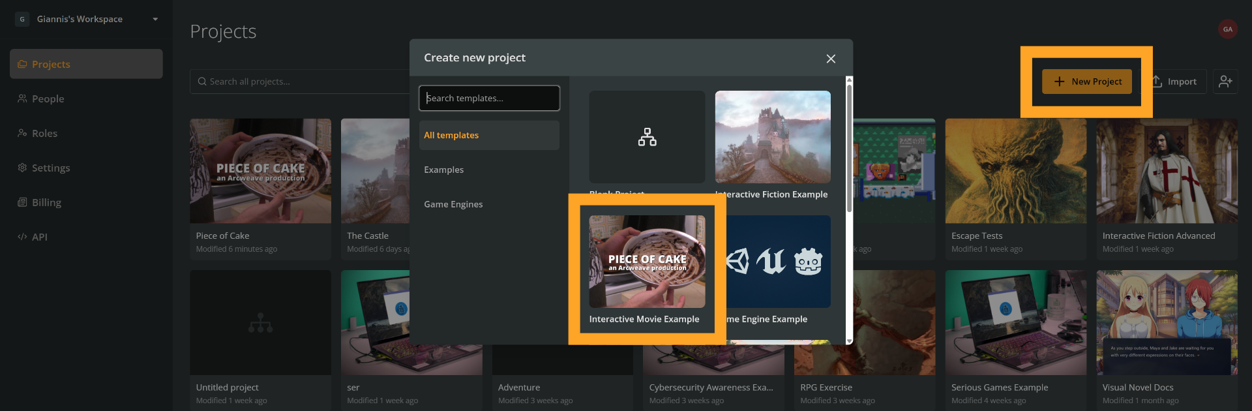Open The Castle project thumbnail

tap(376, 171)
